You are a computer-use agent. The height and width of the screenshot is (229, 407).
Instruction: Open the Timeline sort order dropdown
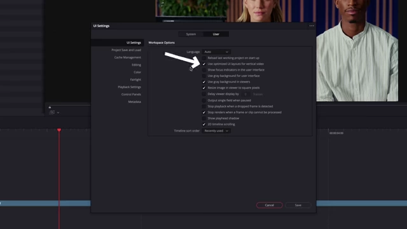[216, 131]
